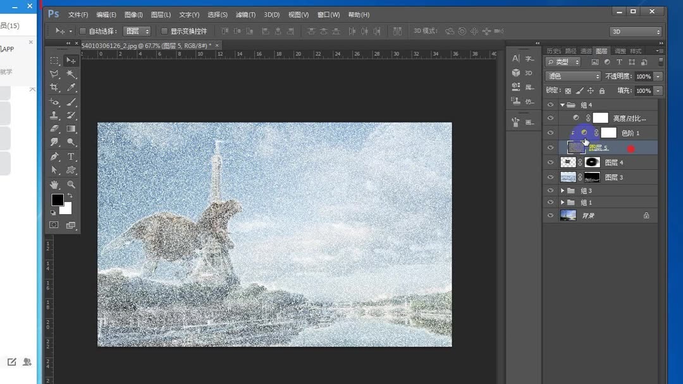This screenshot has width=683, height=384.
Task: Select the Magic Wand tool
Action: pos(71,74)
